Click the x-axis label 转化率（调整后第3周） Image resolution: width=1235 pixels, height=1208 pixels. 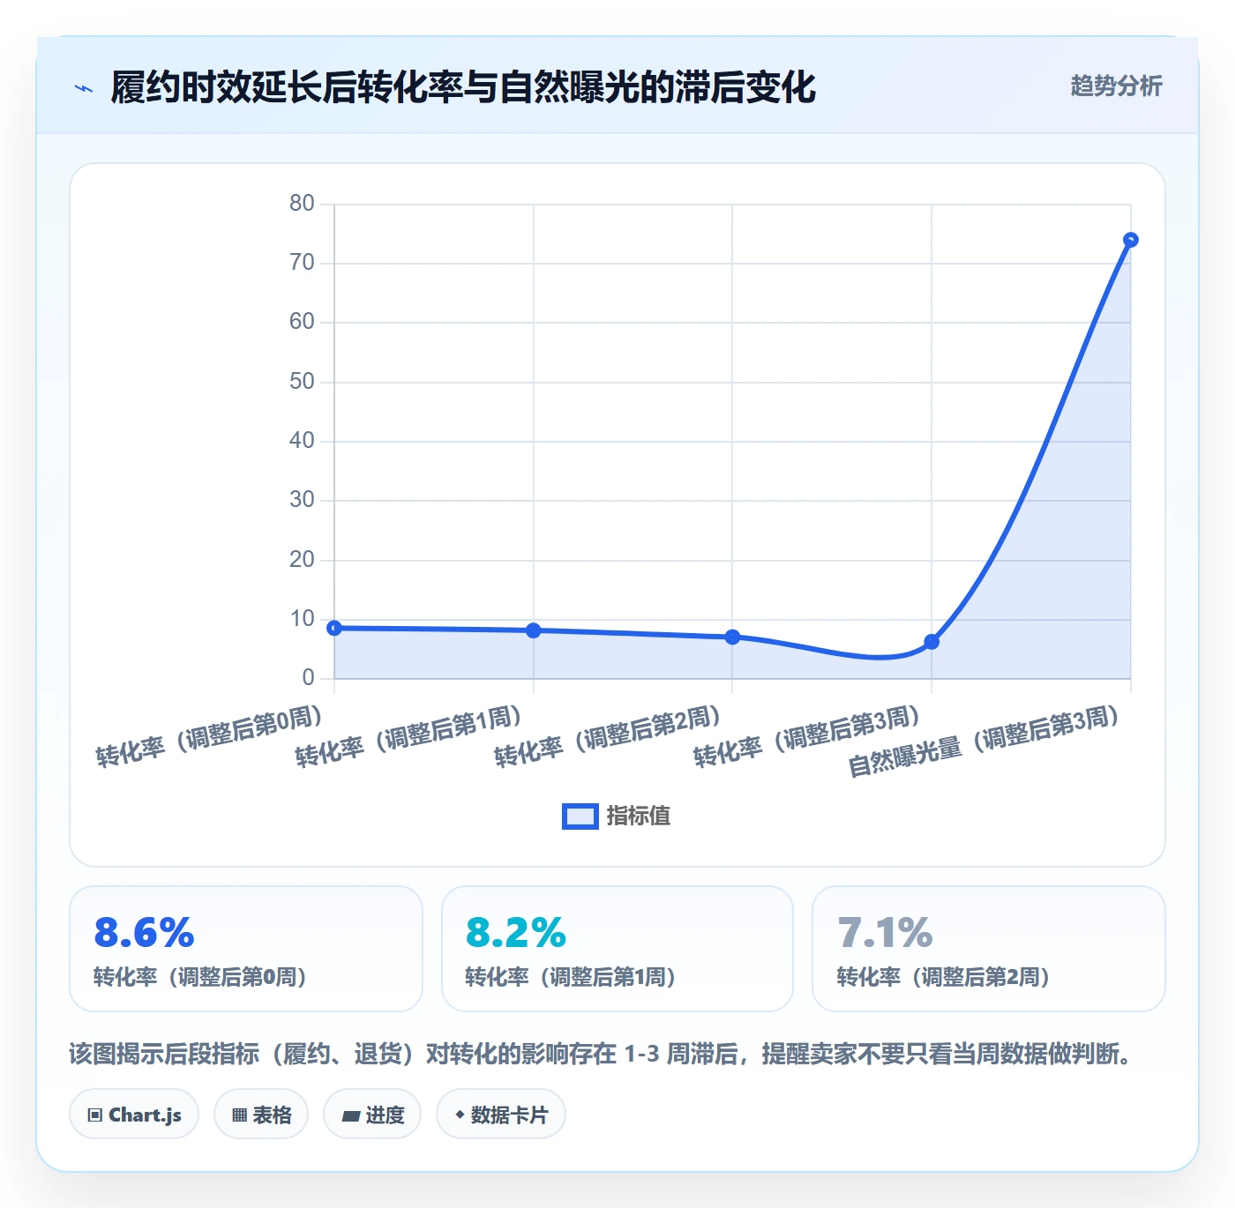(808, 737)
